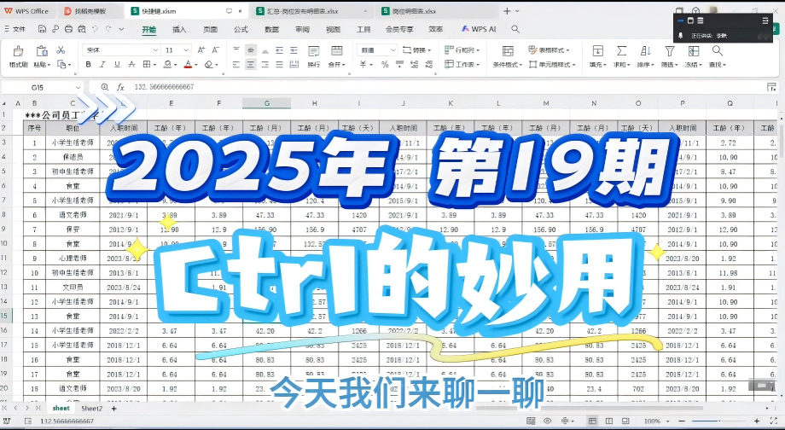This screenshot has width=785, height=430.
Task: Click the increase indent icon
Action: (294, 50)
